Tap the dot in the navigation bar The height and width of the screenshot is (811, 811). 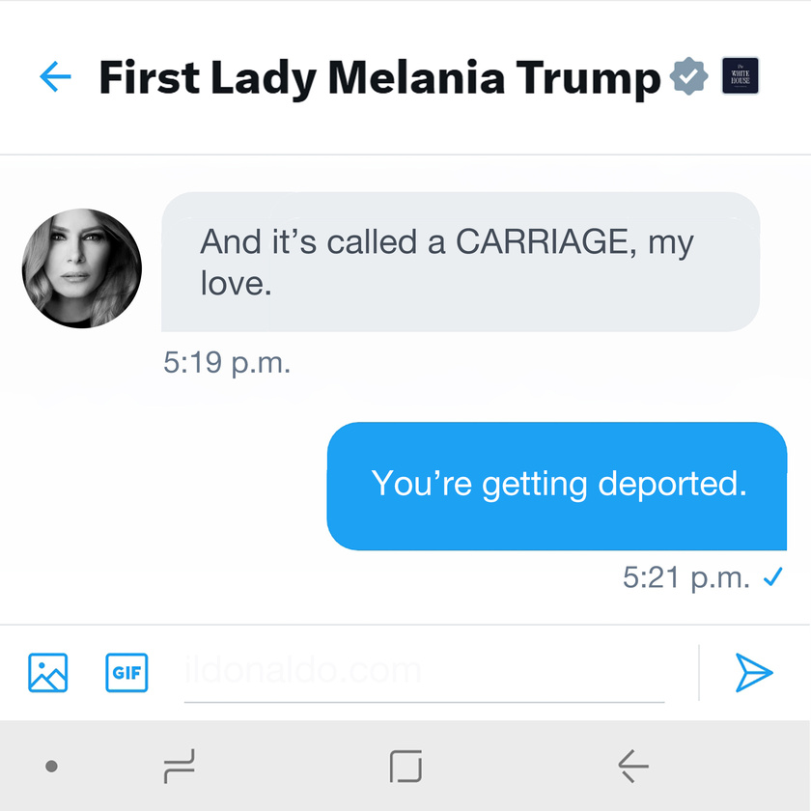pos(51,766)
